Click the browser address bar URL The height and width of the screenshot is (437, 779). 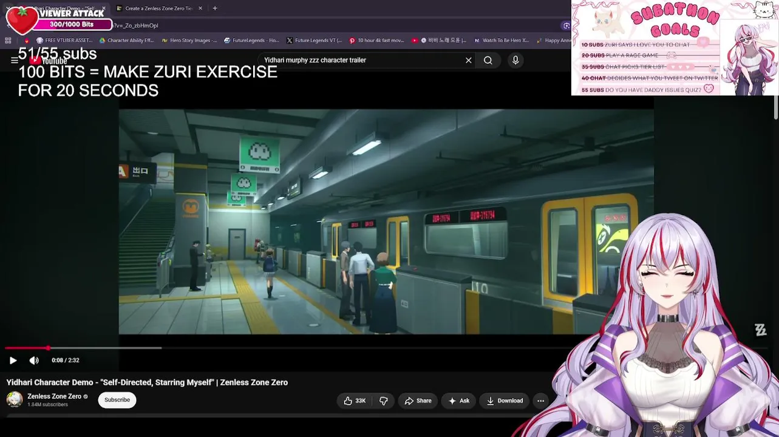(136, 25)
